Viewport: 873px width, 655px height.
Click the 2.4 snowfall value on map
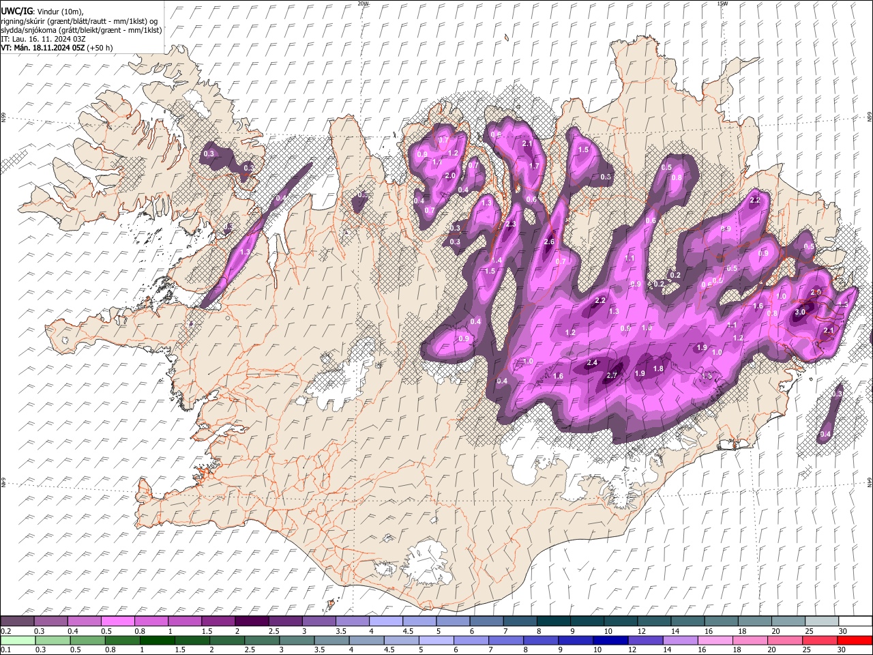click(x=592, y=362)
